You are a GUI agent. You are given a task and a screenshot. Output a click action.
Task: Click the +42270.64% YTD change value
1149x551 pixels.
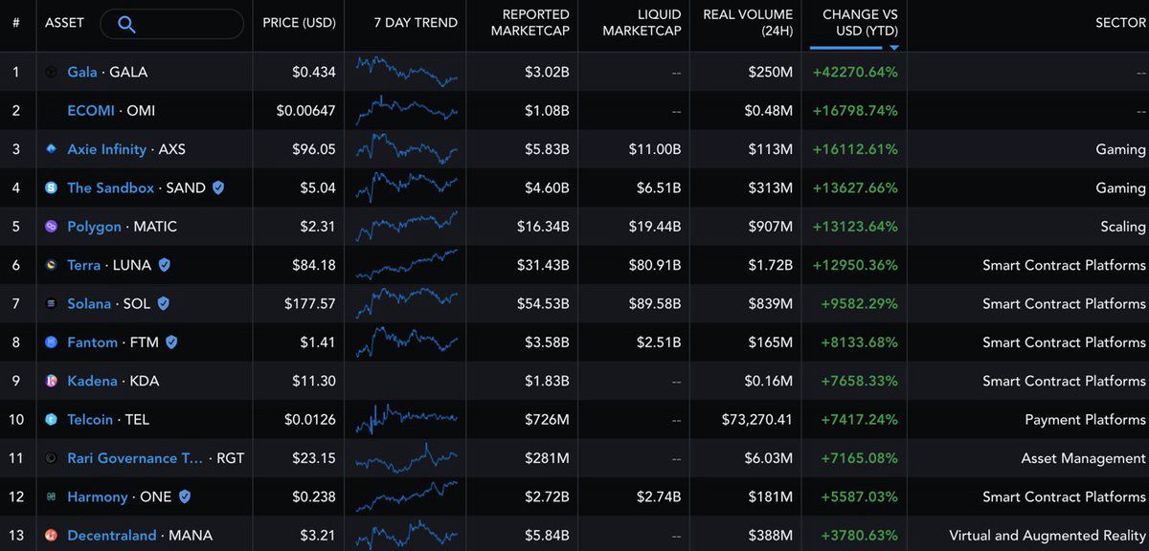[854, 72]
